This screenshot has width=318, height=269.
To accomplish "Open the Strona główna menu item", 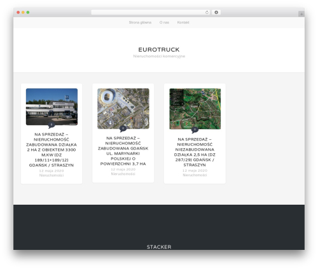I will coord(140,22).
